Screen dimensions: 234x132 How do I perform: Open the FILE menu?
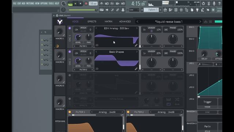[x=15, y=3]
